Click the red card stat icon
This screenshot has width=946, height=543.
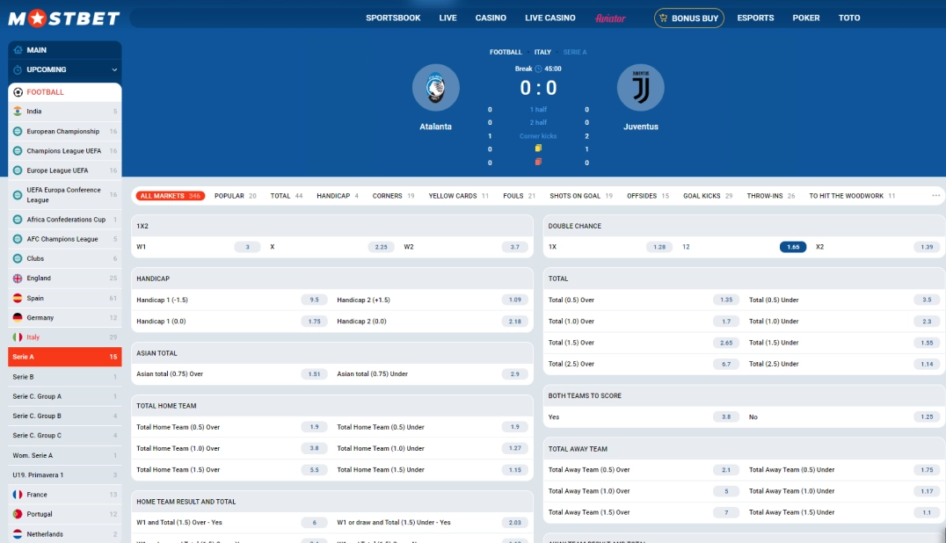pos(538,163)
